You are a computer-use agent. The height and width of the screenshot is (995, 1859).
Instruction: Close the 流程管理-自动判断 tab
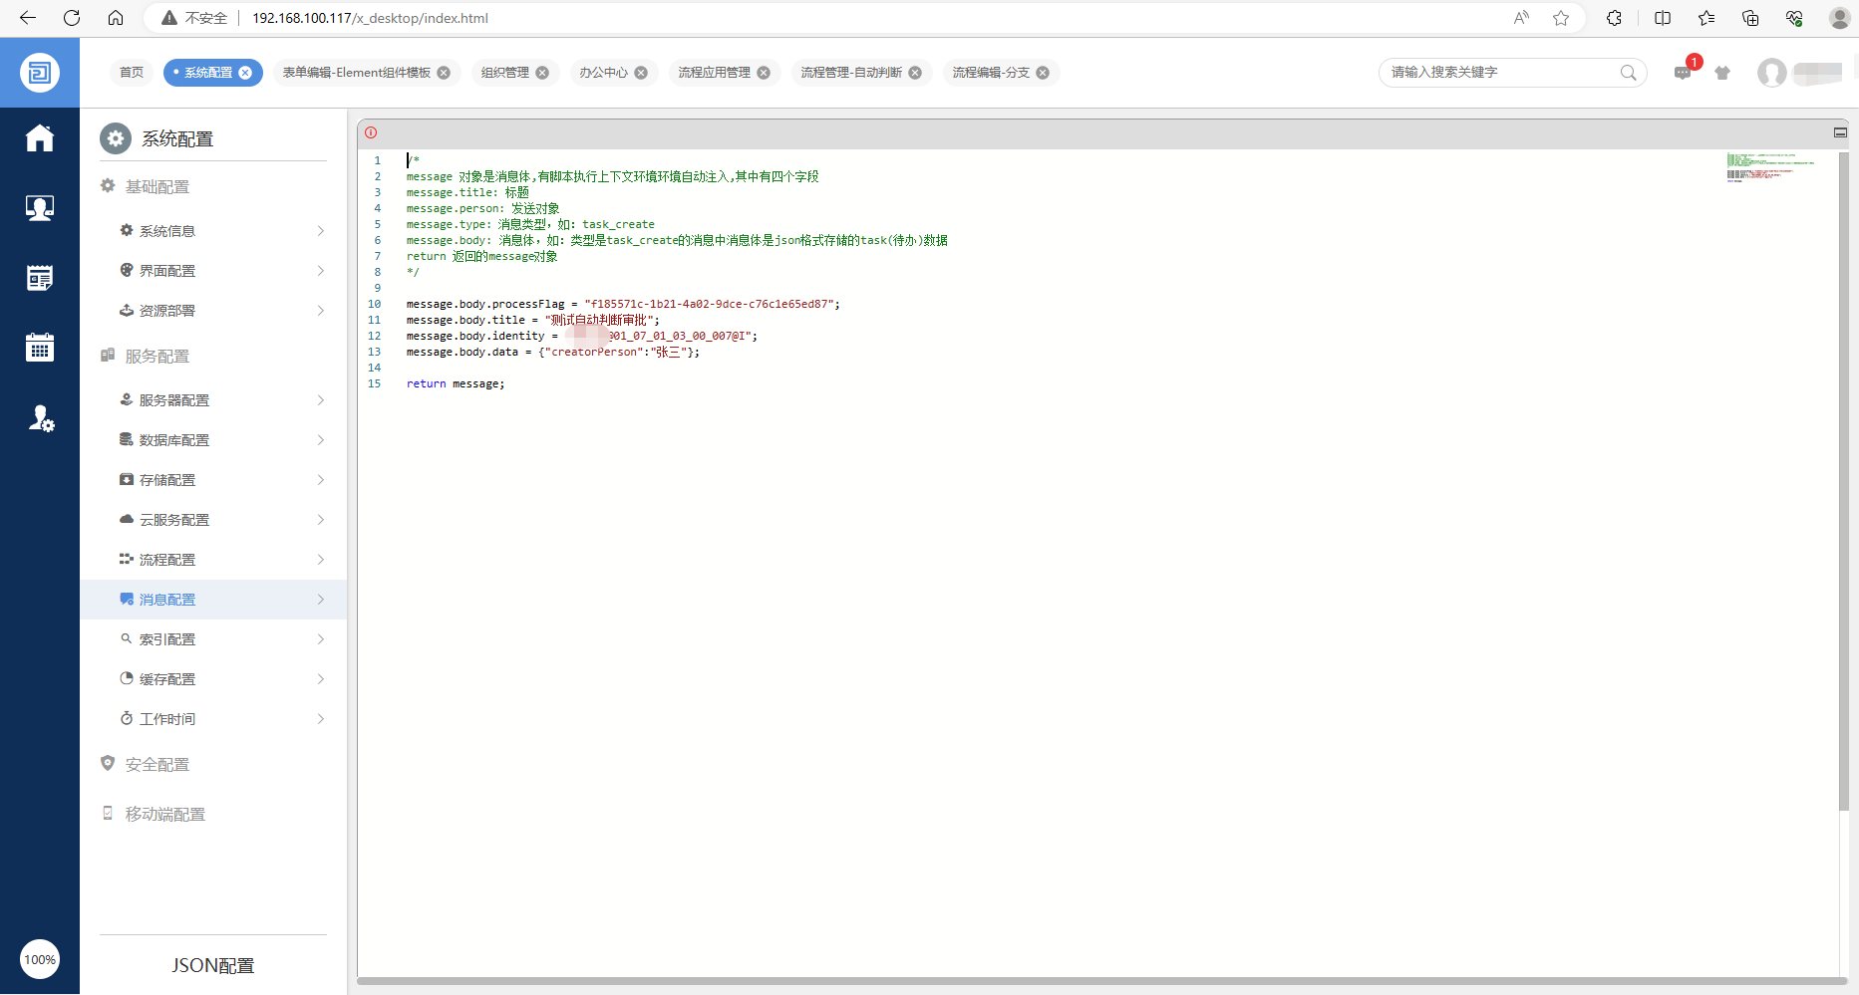pyautogui.click(x=915, y=73)
